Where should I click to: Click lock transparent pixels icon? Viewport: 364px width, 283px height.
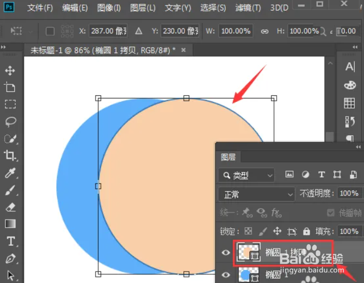(248, 230)
